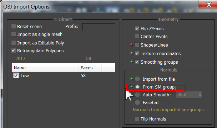Uncheck Retriangulate Polygons
The image size is (217, 128).
coord(14,50)
